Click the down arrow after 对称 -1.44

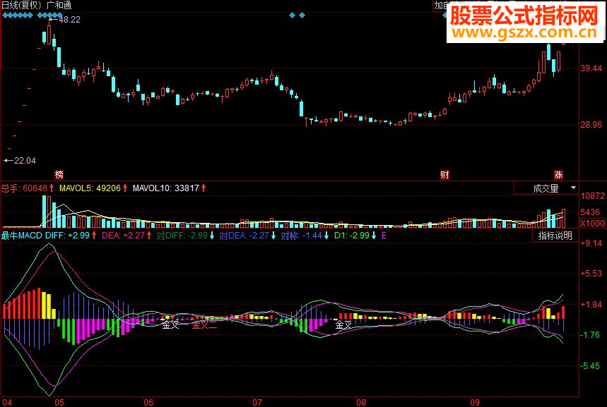326,236
